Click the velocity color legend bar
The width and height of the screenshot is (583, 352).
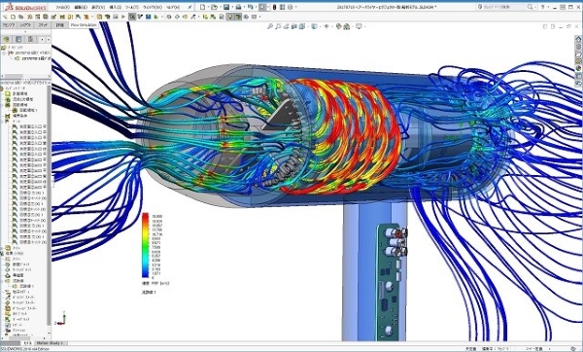[x=145, y=245]
